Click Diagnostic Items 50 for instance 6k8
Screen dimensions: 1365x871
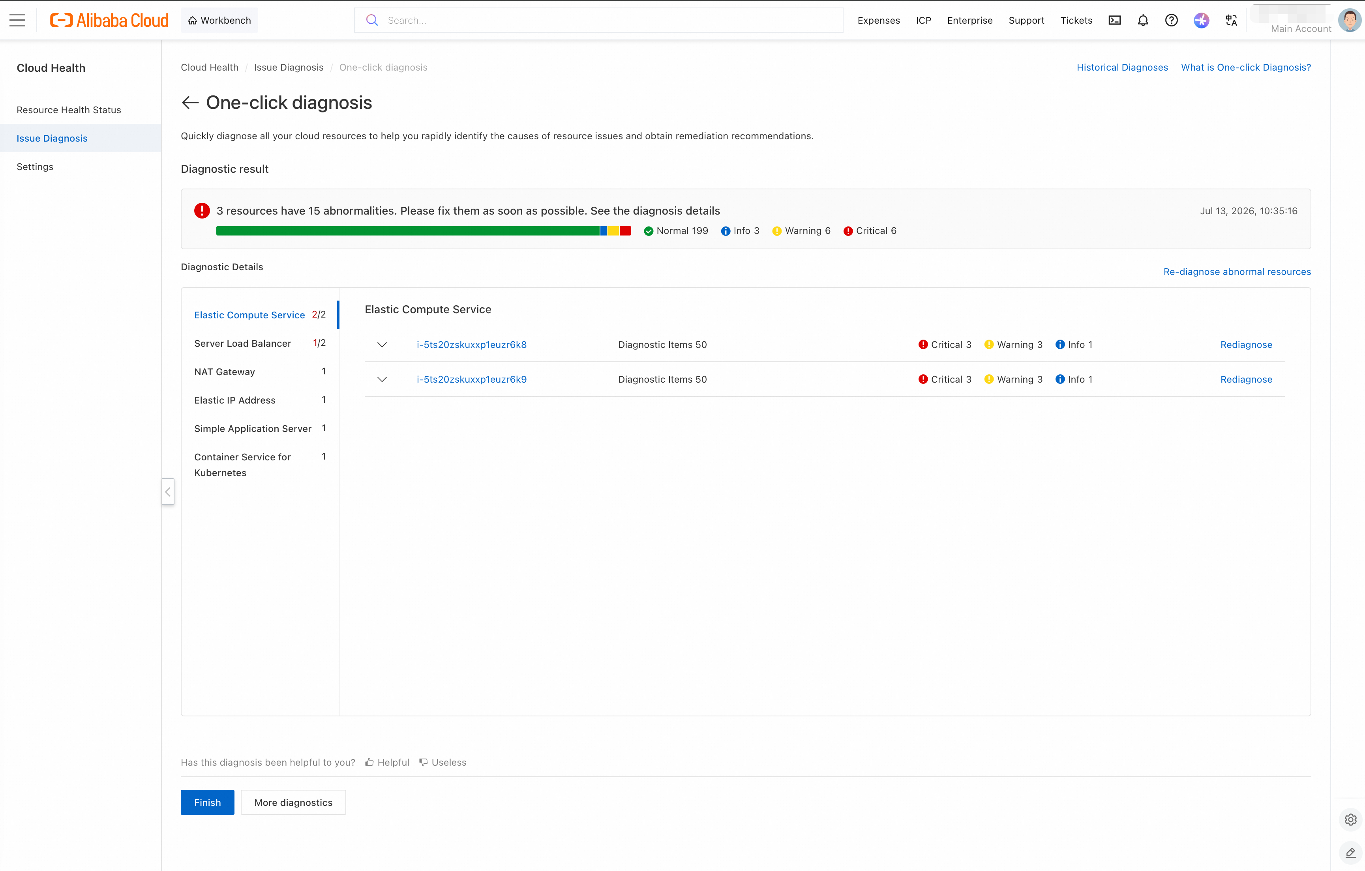[x=662, y=344]
